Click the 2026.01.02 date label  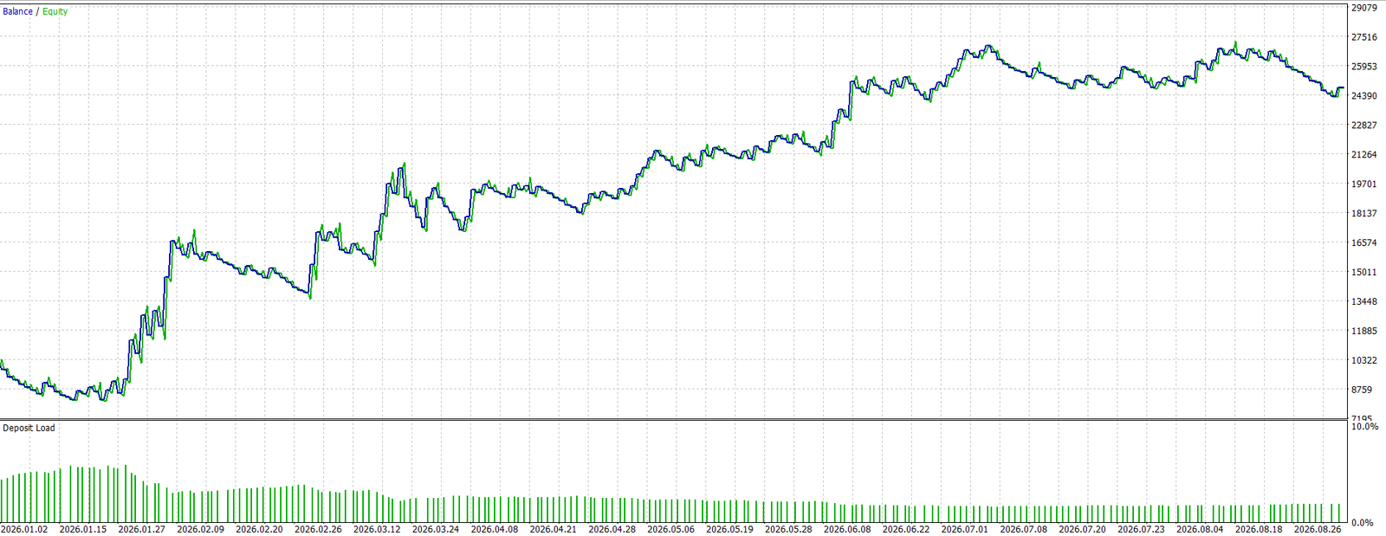tap(25, 529)
